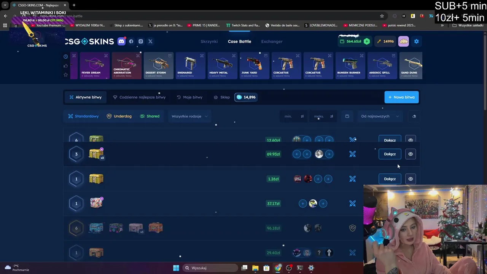The height and width of the screenshot is (274, 487).
Task: Open the Sklep tab
Action: (x=222, y=97)
